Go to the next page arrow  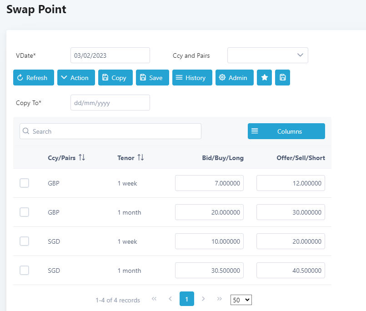pyautogui.click(x=203, y=299)
